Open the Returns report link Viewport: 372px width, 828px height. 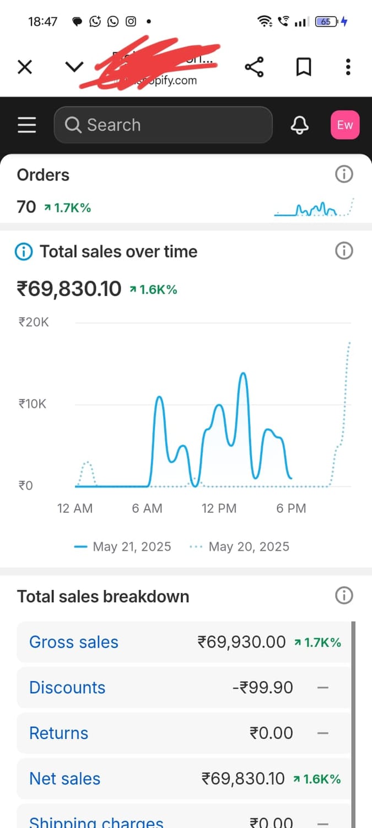[58, 733]
